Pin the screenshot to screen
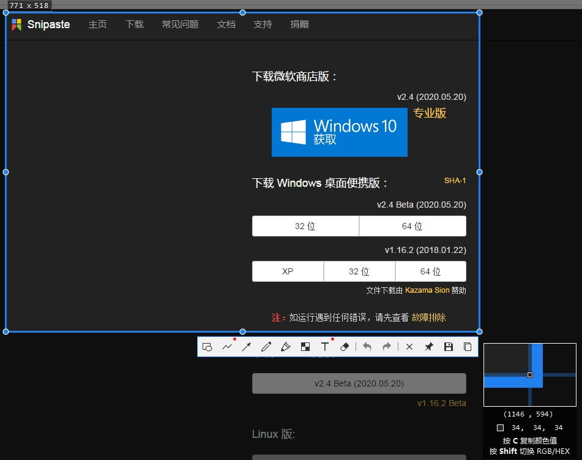Screen dimensions: 582x460 [x=429, y=347]
